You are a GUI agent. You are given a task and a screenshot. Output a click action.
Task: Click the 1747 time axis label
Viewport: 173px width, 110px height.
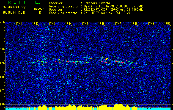pos(118,24)
